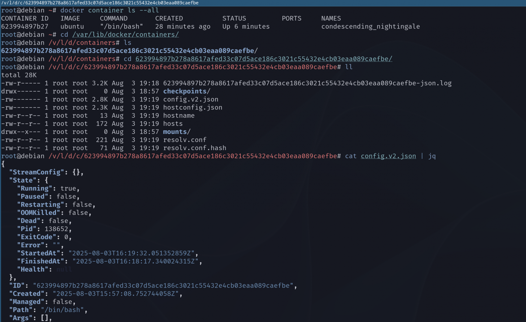Image resolution: width=526 pixels, height=322 pixels.
Task: Click the "Paused" key line
Action: (x=49, y=196)
